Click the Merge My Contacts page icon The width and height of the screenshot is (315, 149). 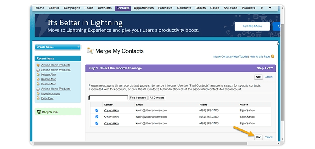pos(90,51)
